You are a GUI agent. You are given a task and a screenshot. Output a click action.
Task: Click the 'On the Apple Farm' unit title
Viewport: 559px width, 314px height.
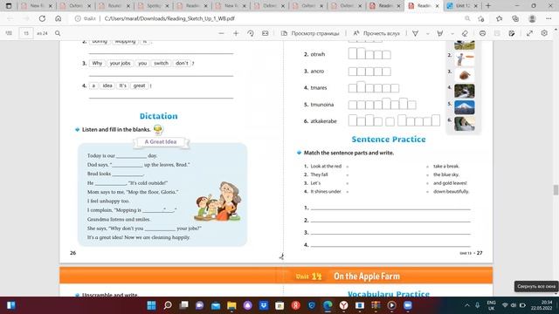[367, 276]
